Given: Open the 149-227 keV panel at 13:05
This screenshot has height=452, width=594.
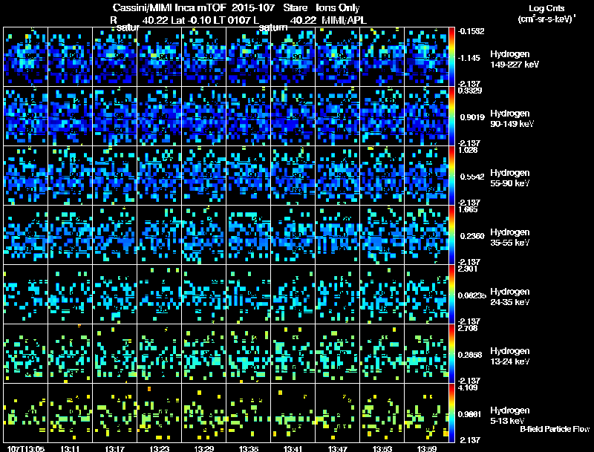Looking at the screenshot, I should click(26, 57).
